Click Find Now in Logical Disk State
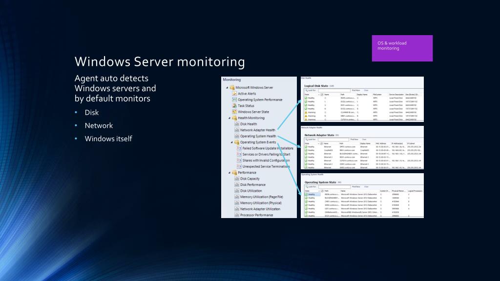The width and height of the screenshot is (500, 281). (356, 90)
